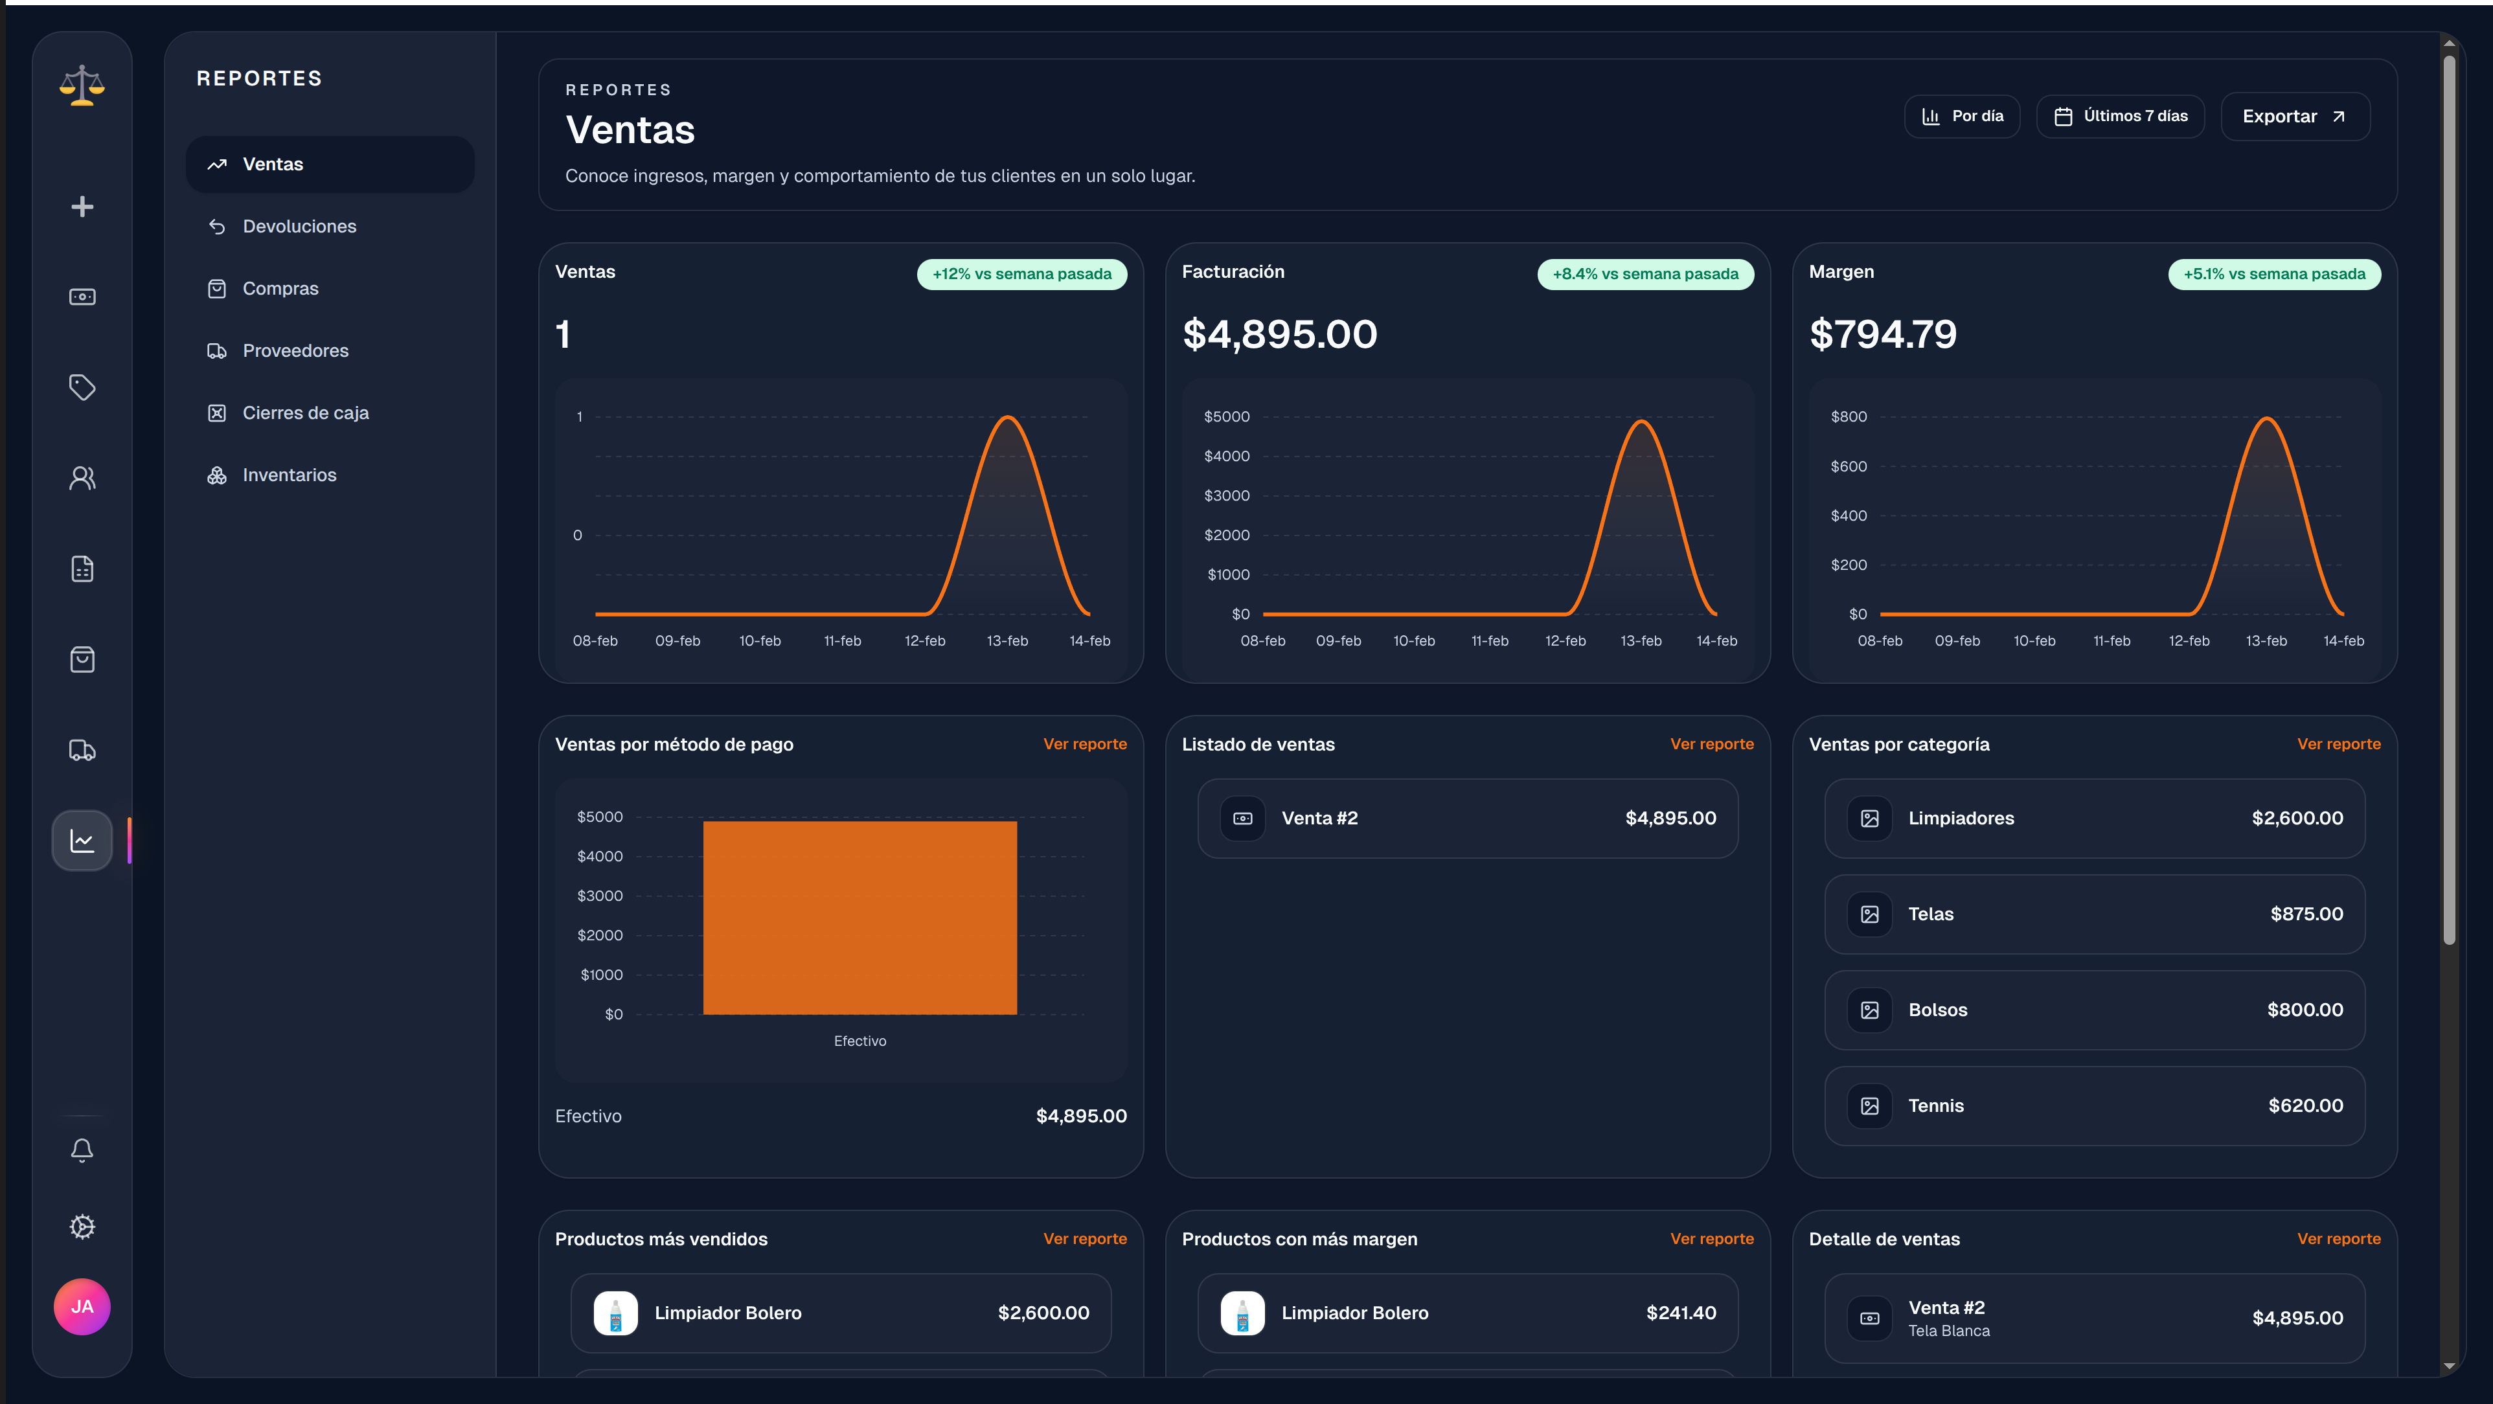The width and height of the screenshot is (2493, 1404).
Task: Select Cierres de caja report
Action: 305,413
